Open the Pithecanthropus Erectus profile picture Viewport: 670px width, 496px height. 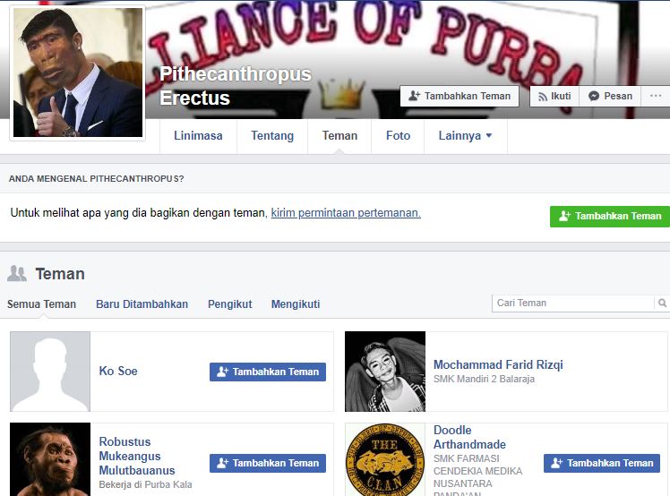click(76, 73)
